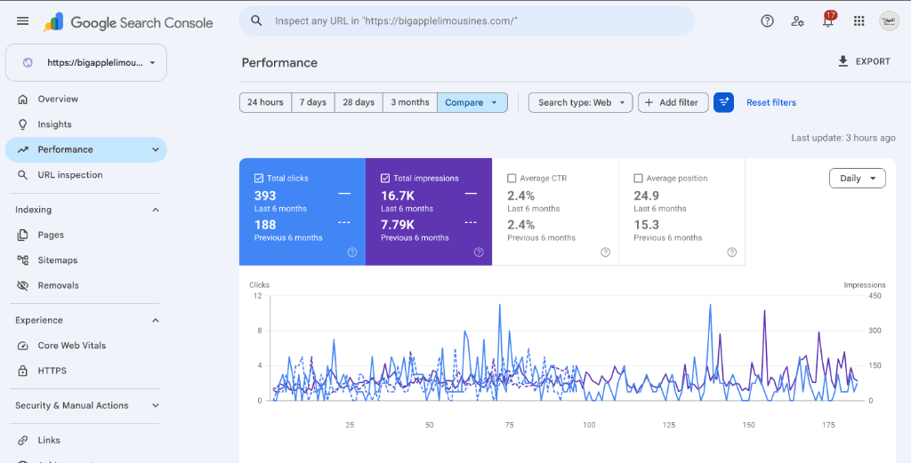Viewport: 911px width, 463px height.
Task: Click the Total clicks value 393
Action: 265,196
